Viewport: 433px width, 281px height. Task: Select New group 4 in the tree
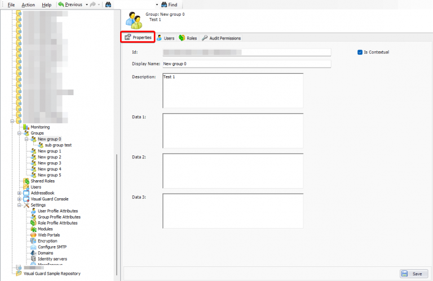click(x=50, y=169)
